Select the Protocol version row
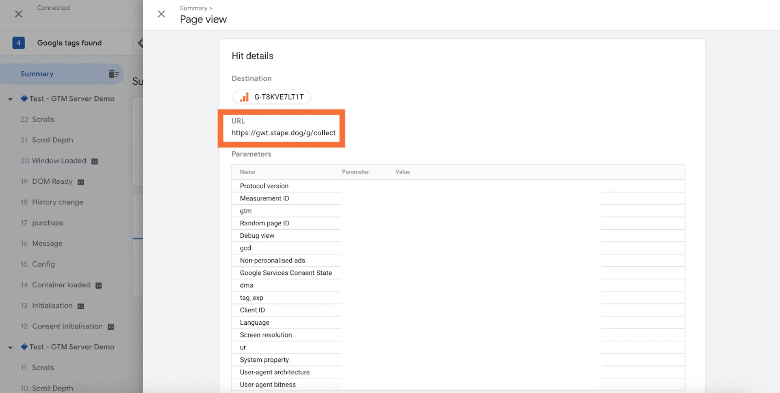 (x=458, y=186)
